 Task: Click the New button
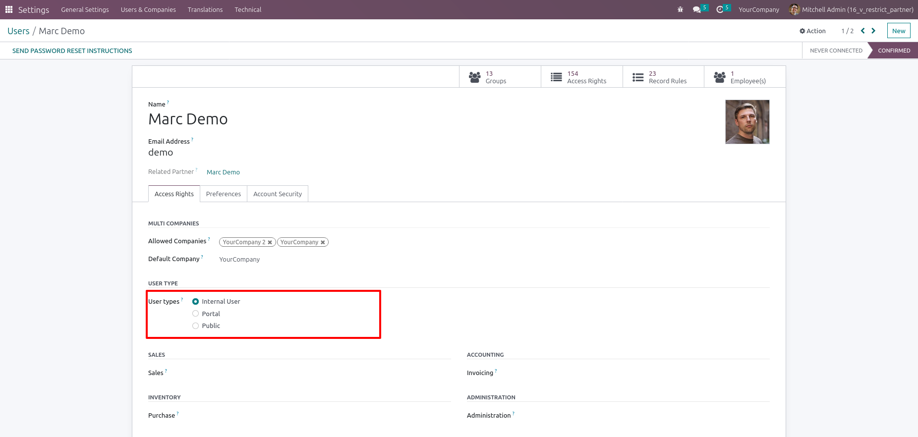[899, 31]
